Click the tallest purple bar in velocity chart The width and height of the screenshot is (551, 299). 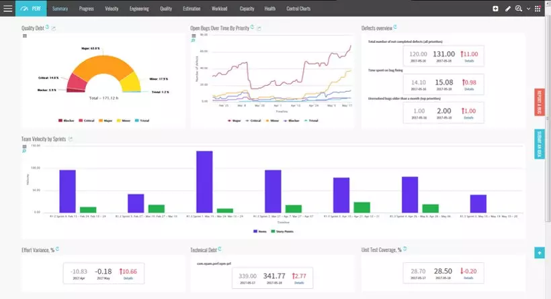tap(204, 182)
